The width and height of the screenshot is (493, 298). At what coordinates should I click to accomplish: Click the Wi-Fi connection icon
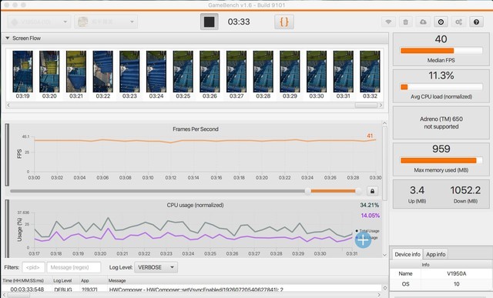388,22
